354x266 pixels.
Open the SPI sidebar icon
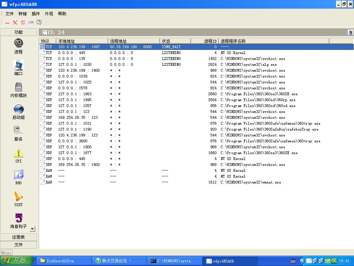(x=18, y=152)
